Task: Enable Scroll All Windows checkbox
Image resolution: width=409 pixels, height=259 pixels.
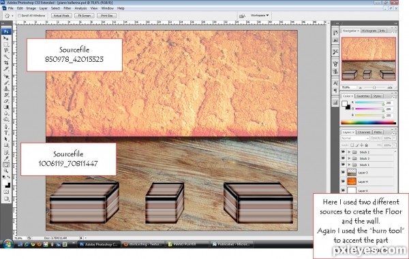Action: point(19,16)
